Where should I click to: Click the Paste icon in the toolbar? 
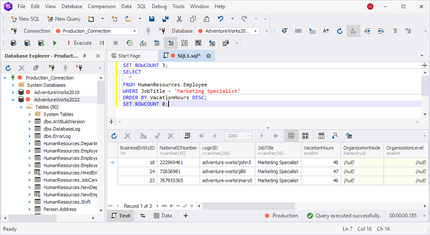(x=206, y=19)
